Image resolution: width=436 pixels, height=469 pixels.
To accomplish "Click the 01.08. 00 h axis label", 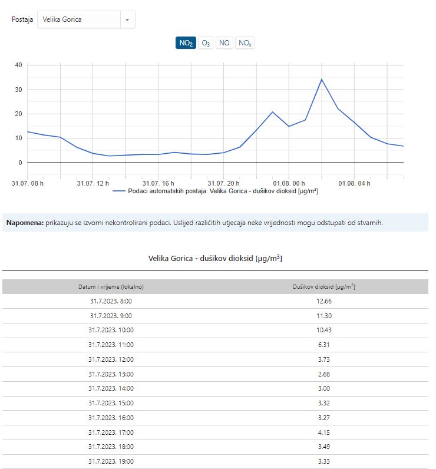I will (x=290, y=183).
